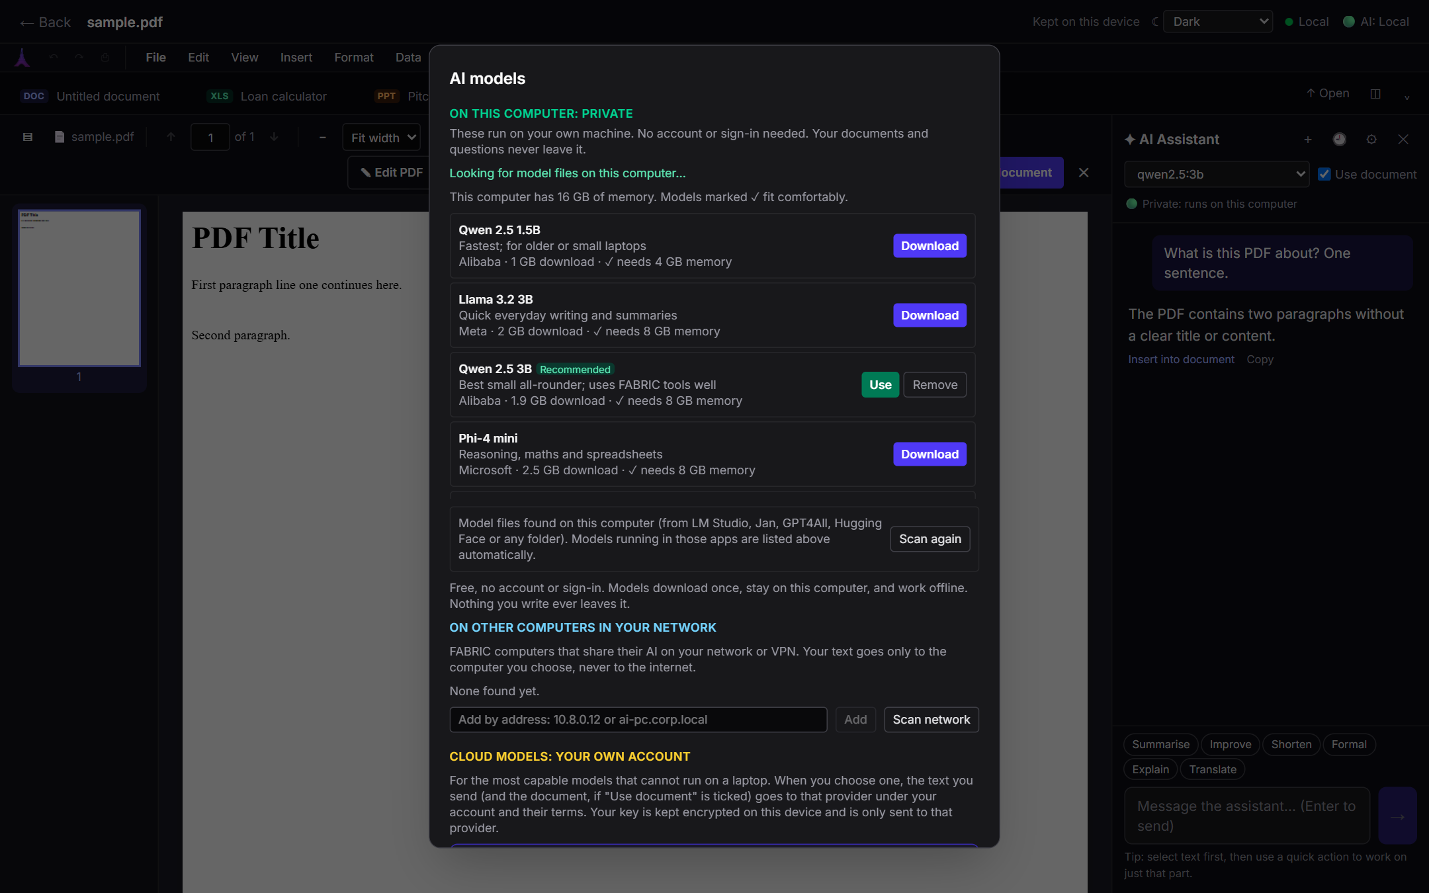Download the Qwen 2.5 1.5B model
The width and height of the screenshot is (1429, 893).
[930, 246]
